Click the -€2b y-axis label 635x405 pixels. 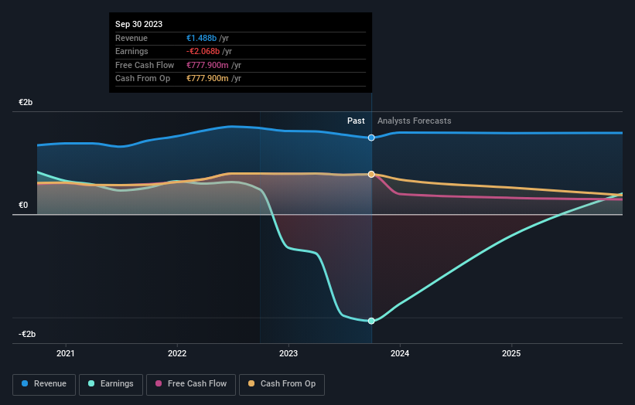pos(27,334)
